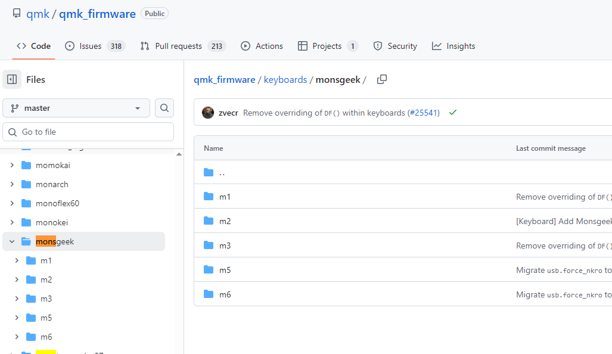This screenshot has height=354, width=612.
Task: Click the search magnifier button beside branch selector
Action: click(x=164, y=108)
